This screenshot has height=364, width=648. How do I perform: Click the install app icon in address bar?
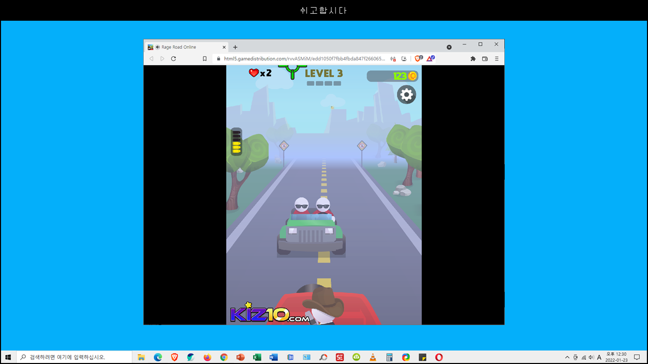404,59
